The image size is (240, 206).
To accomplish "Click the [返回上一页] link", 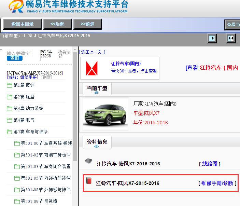I will point(92,52).
